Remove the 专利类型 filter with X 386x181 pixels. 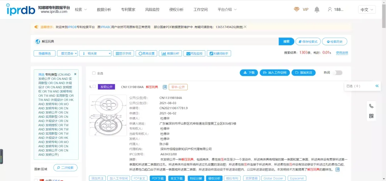point(75,74)
